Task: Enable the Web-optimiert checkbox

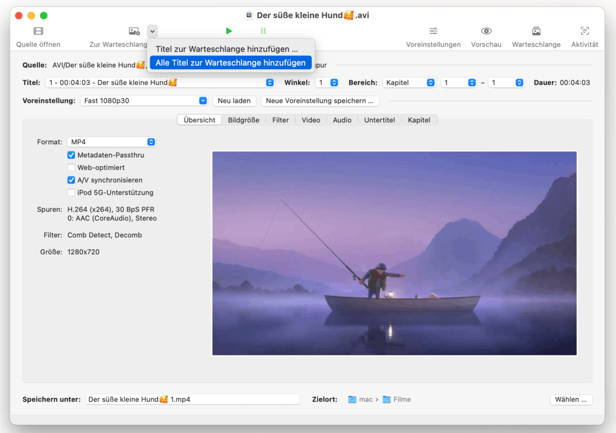Action: coord(71,168)
